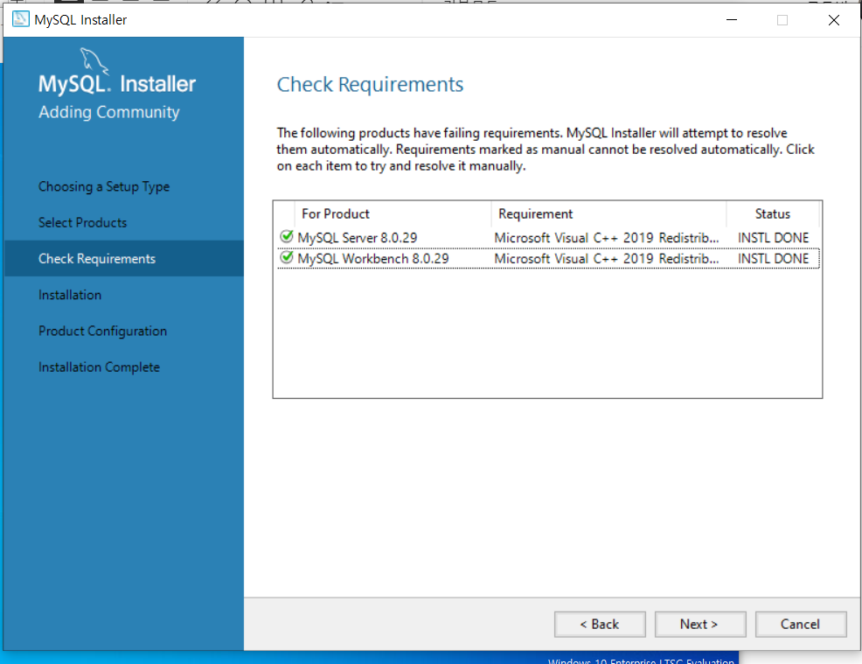Viewport: 862px width, 664px height.
Task: Open the Installation Complete sidebar step
Action: click(99, 367)
